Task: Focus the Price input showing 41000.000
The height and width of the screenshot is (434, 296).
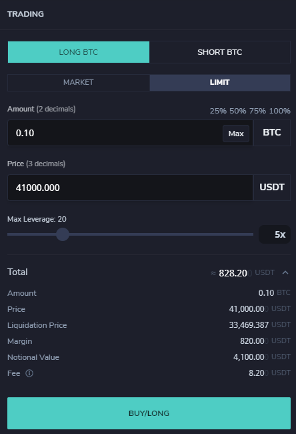Action: point(130,188)
